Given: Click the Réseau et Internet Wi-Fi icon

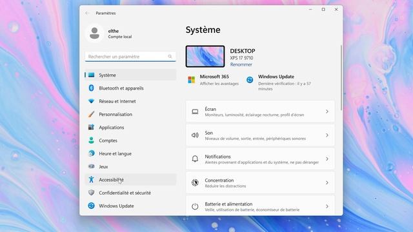Looking at the screenshot, I should 92,101.
